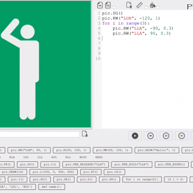193x193 pixels.
Task: Click the pic.C() button
Action: 50,164
